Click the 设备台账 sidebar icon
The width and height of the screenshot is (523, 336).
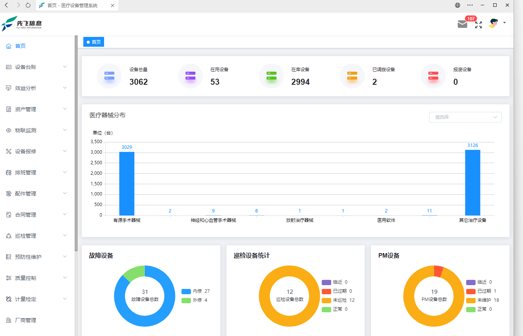click(x=9, y=67)
